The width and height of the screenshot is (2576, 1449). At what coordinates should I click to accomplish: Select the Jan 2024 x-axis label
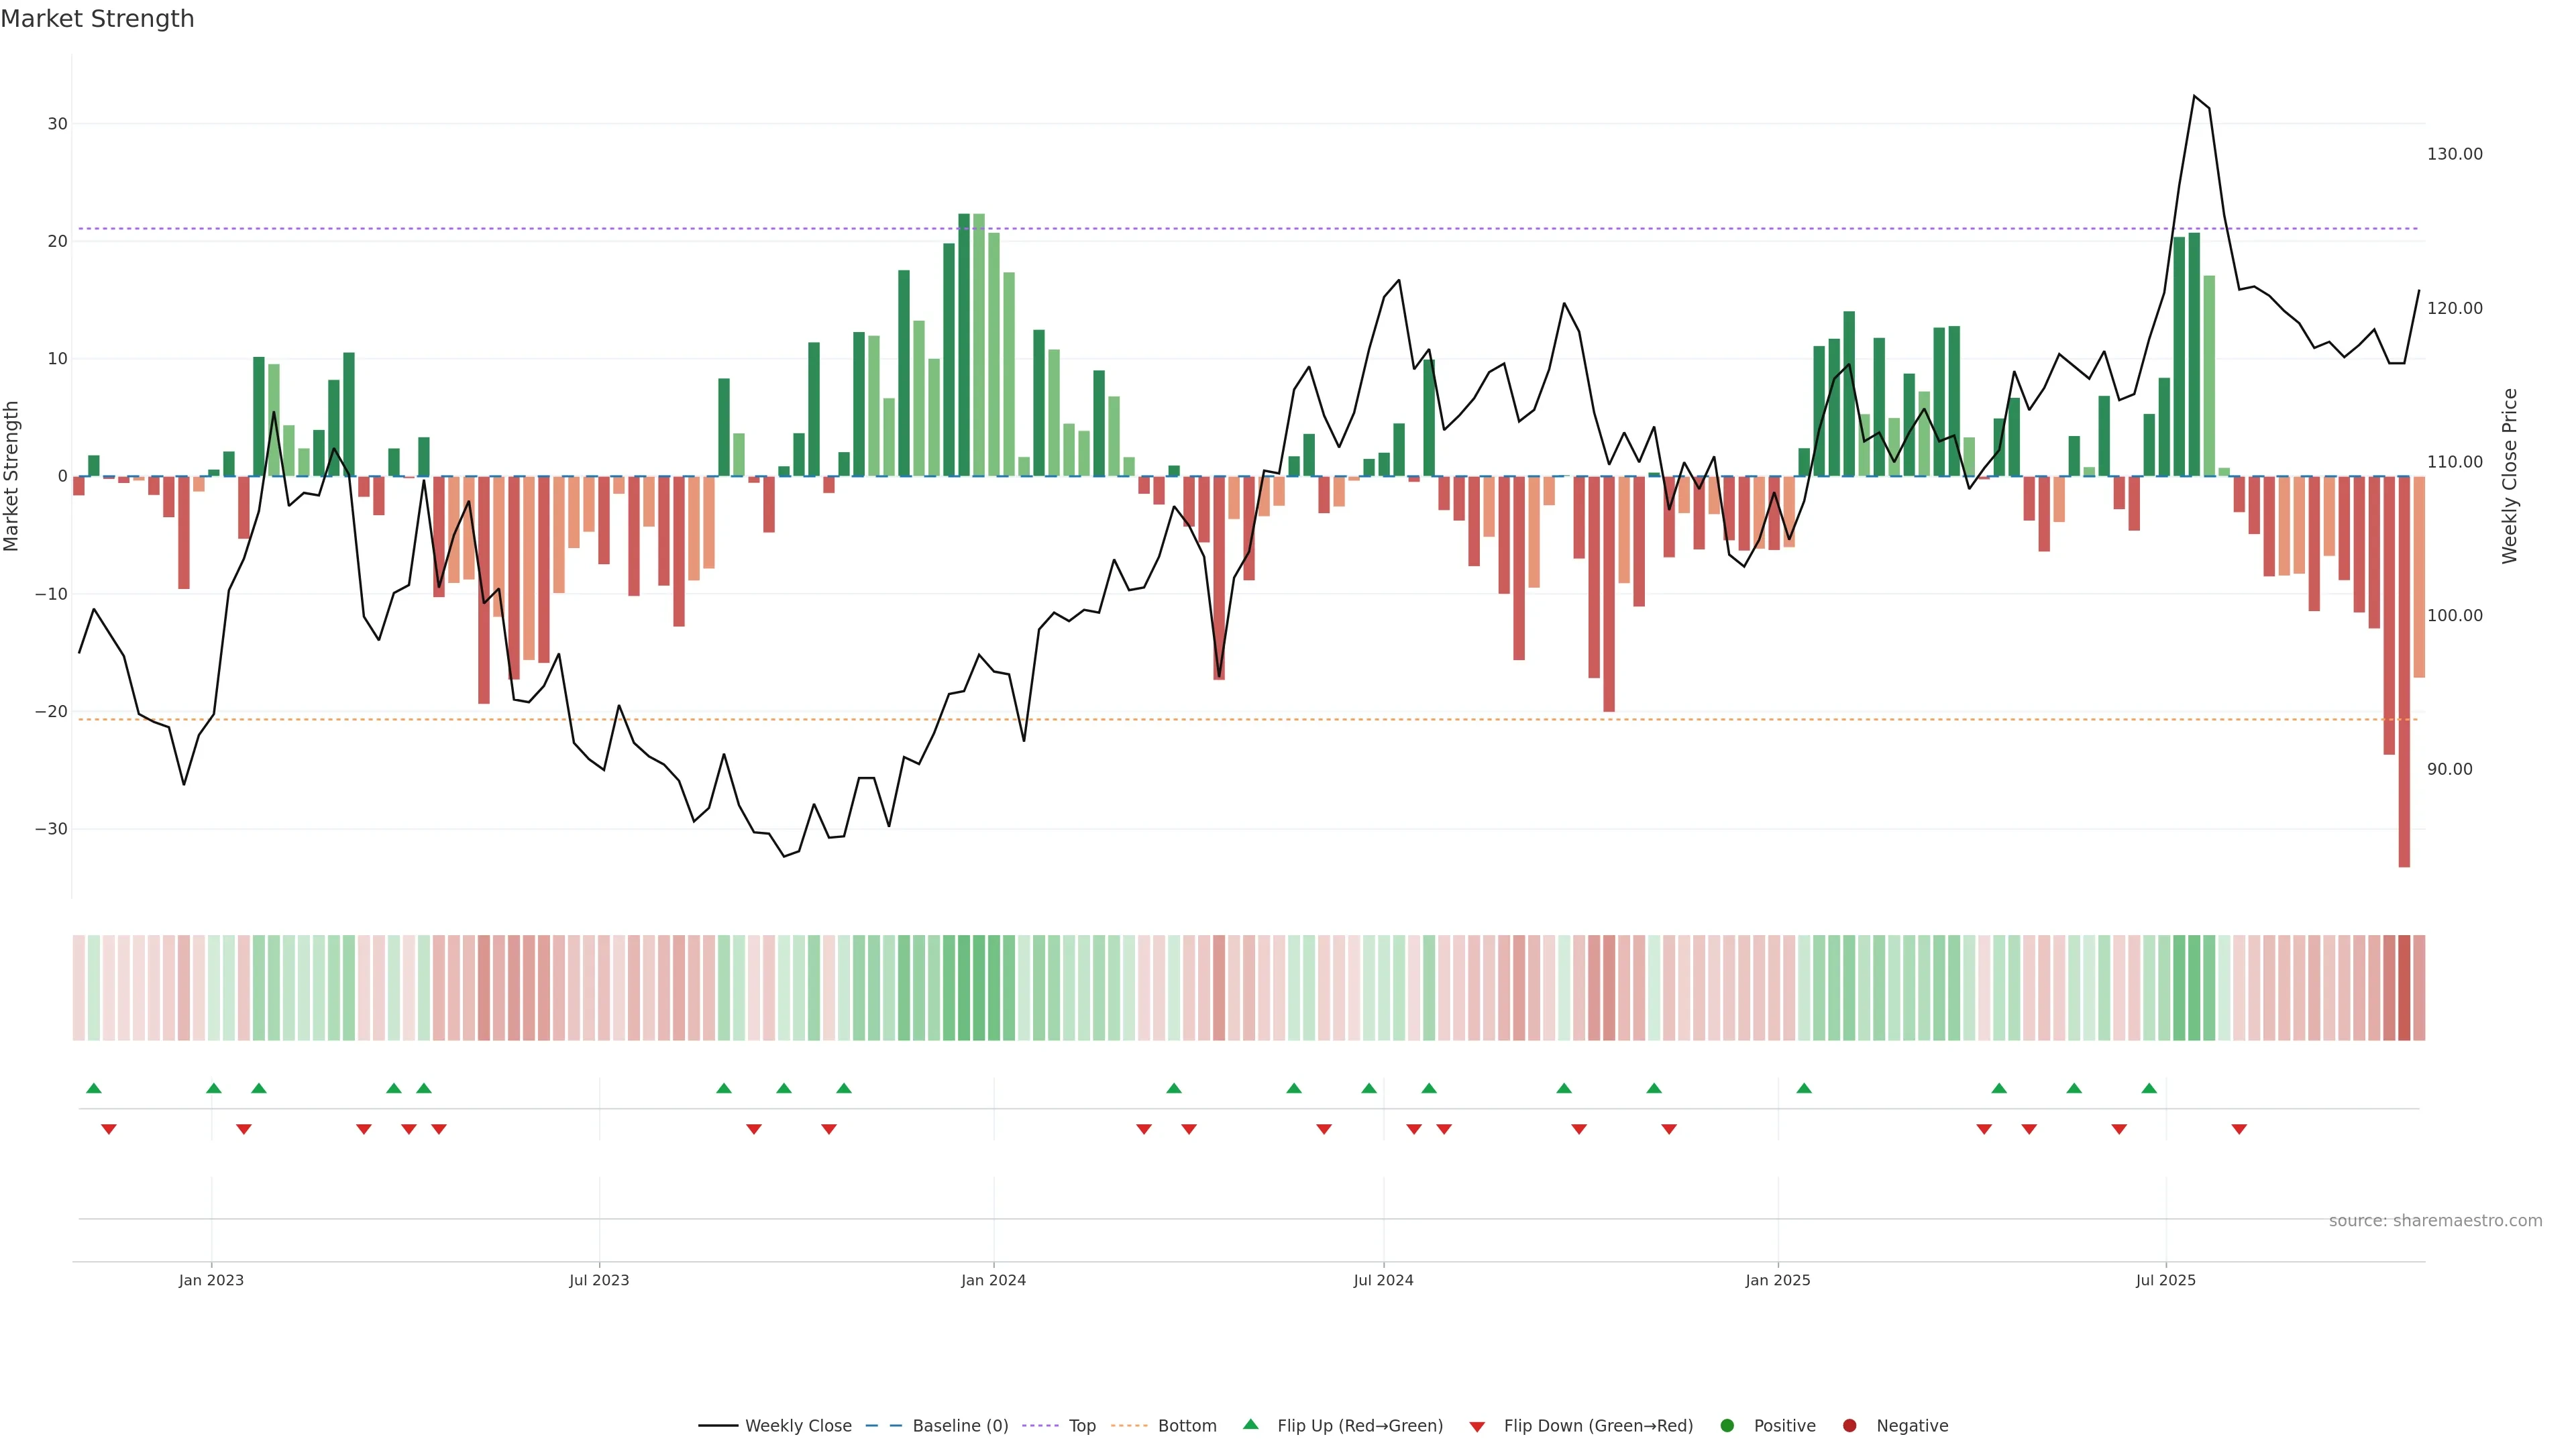993,1280
